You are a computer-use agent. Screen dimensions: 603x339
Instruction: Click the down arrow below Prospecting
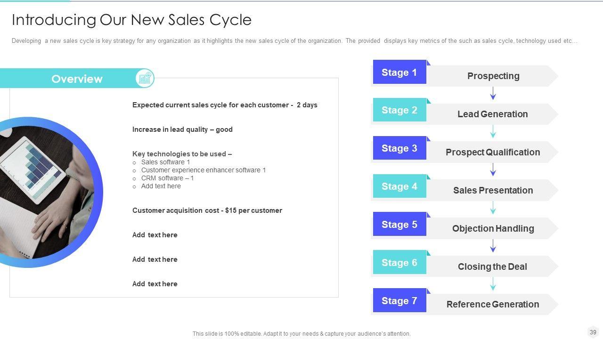tap(493, 93)
